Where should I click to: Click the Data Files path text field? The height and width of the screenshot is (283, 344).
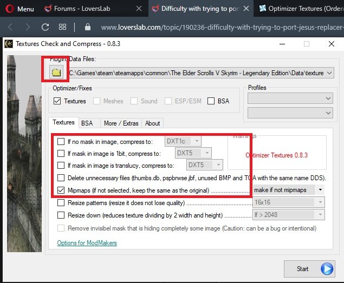pos(197,73)
